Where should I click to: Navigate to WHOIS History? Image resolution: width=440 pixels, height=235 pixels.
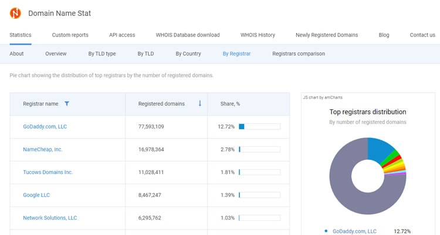[258, 35]
